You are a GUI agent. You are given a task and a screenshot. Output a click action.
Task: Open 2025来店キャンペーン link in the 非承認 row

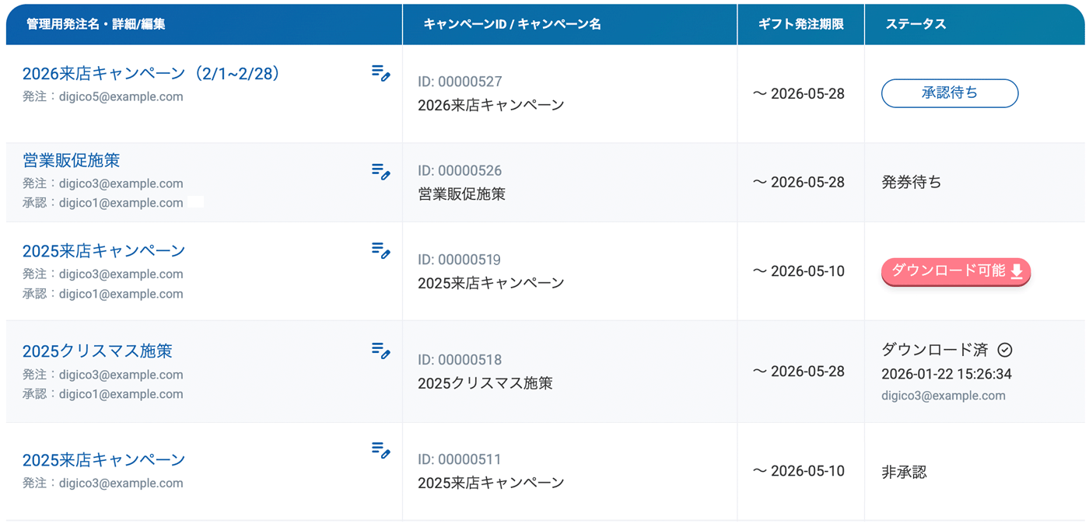[x=103, y=460]
